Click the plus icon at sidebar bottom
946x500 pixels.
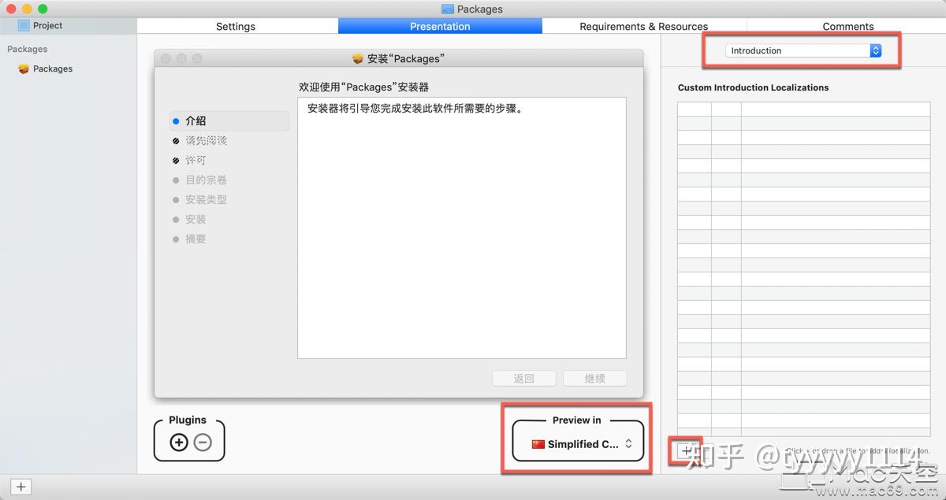click(20, 487)
